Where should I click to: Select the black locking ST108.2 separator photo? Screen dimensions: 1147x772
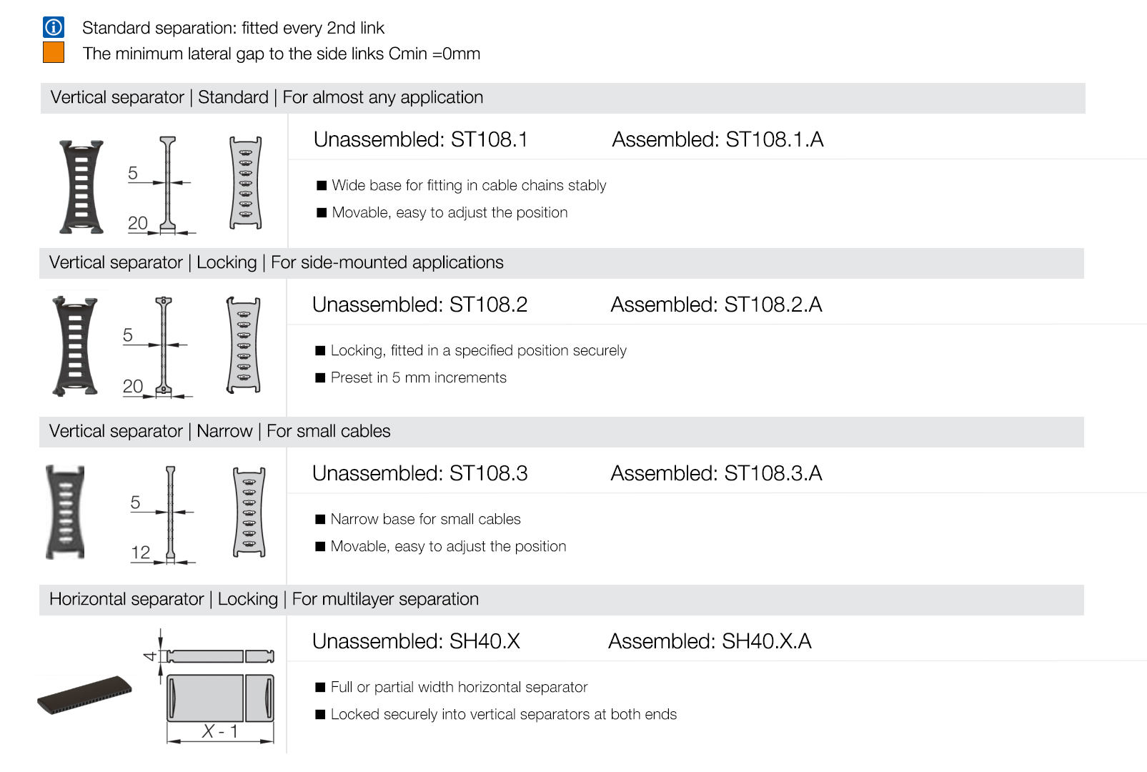click(x=74, y=347)
